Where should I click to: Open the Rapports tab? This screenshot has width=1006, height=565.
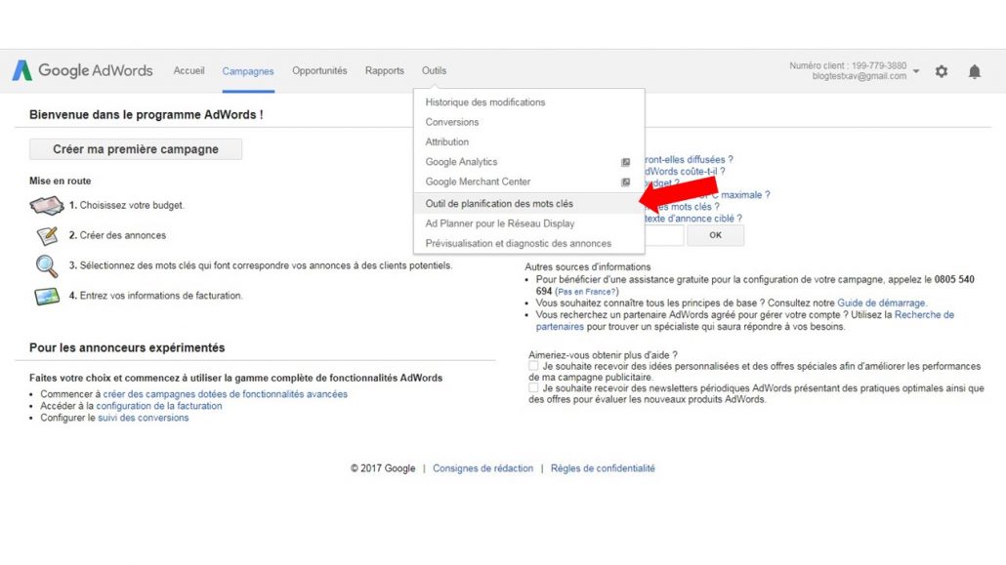384,70
